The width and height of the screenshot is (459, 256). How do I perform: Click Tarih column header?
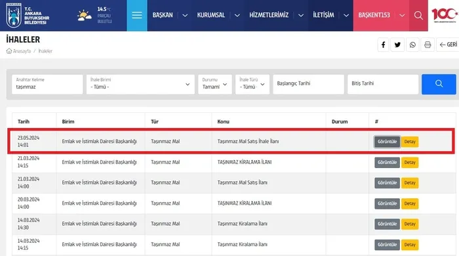point(24,121)
